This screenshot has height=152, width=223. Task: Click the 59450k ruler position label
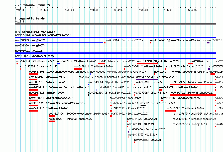pyautogui.click(x=119, y=10)
